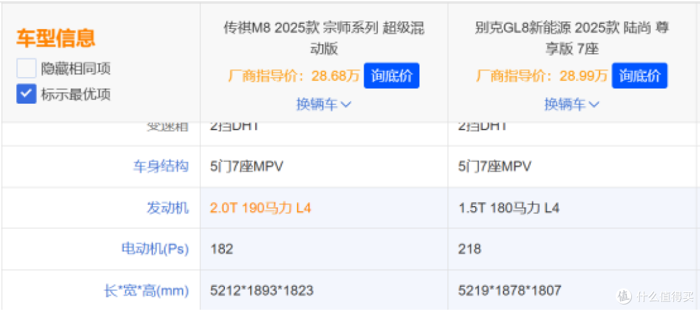The image size is (700, 311).
Task: Open 换辆车 dropdown under 别克GL8新能源
Action: [572, 105]
